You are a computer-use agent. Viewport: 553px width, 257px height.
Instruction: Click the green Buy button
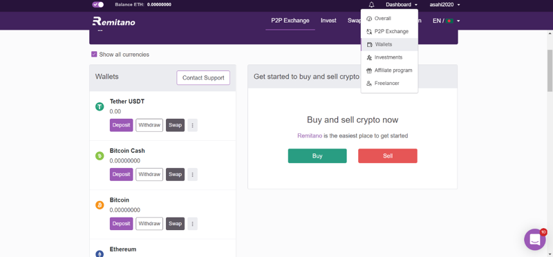pyautogui.click(x=317, y=156)
